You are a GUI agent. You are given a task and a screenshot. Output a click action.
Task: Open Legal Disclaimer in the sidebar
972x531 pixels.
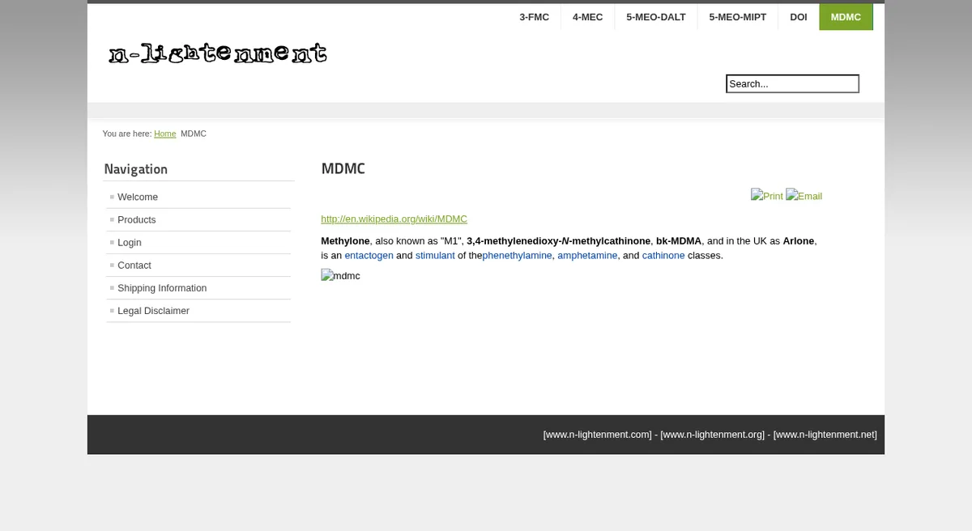(x=198, y=310)
